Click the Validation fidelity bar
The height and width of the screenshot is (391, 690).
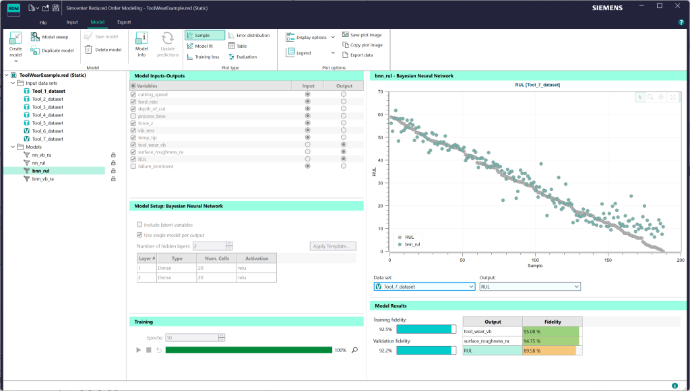click(427, 350)
